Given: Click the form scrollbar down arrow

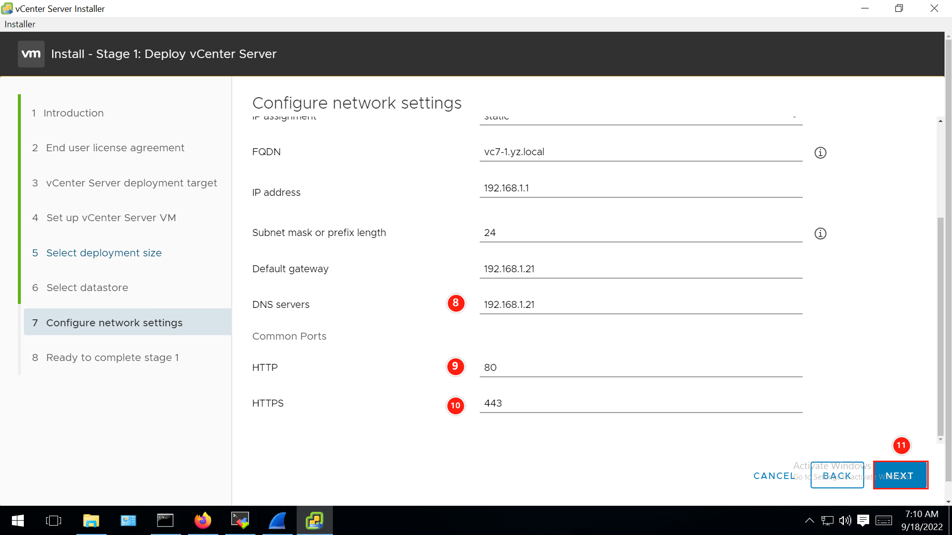Looking at the screenshot, I should [x=940, y=439].
